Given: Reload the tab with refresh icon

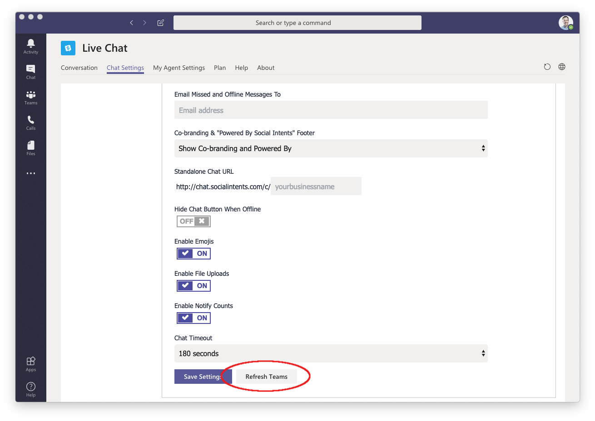Looking at the screenshot, I should (547, 67).
